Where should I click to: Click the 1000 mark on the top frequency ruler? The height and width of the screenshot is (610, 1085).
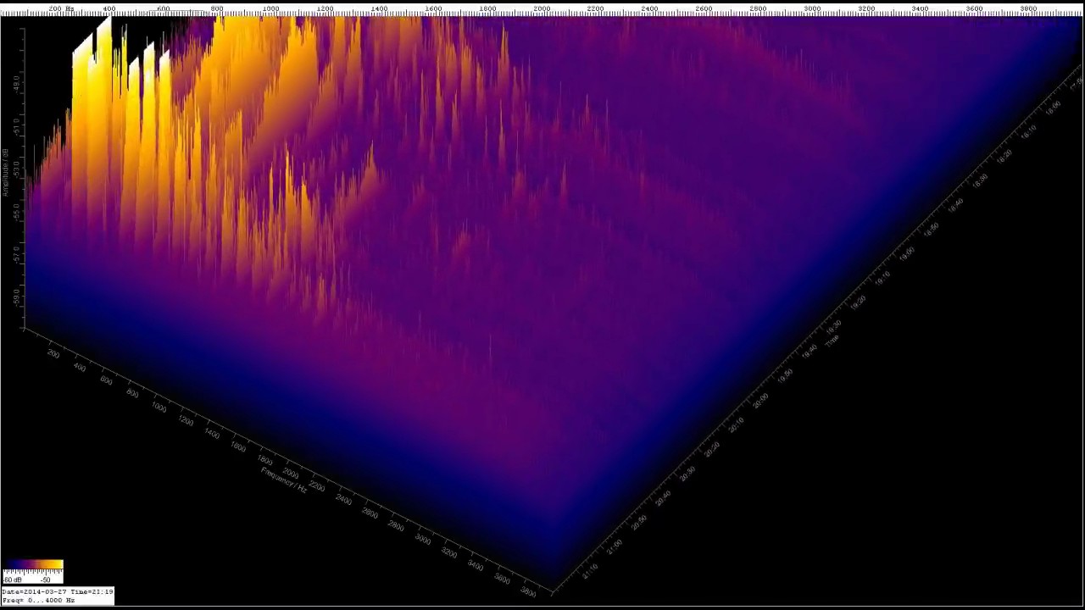coord(270,8)
